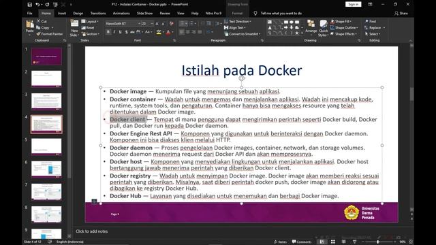Open Shape Effects dropdown
The height and width of the screenshot is (245, 436).
coord(343,34)
